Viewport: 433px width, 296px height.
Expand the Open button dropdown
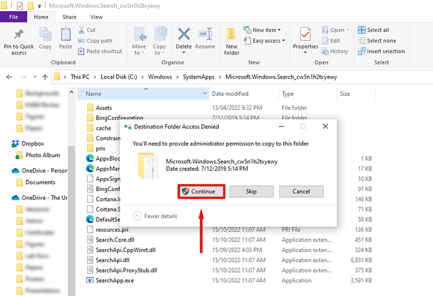(348, 30)
